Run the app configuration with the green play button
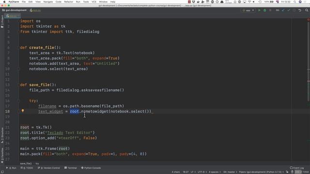 259,10
